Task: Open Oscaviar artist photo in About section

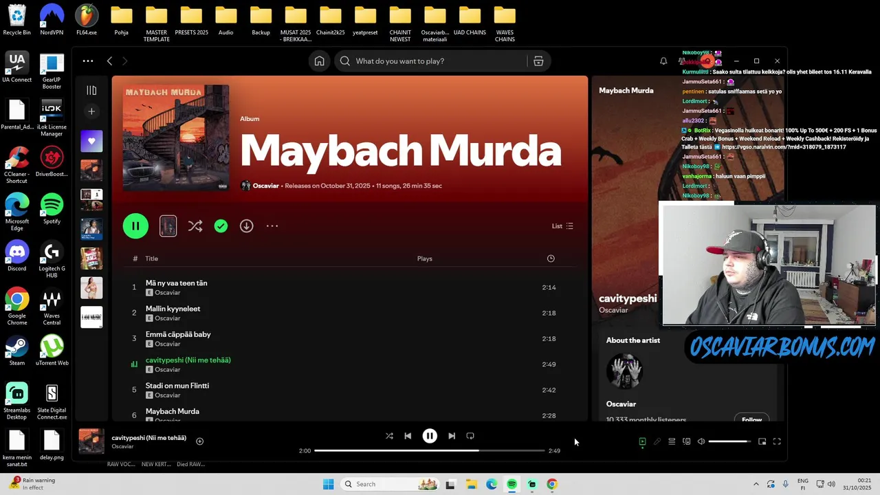Action: coord(624,371)
